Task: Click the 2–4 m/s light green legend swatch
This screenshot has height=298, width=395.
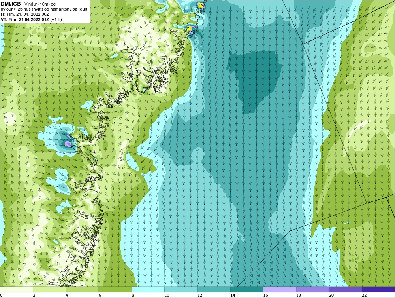Action: coord(49,289)
